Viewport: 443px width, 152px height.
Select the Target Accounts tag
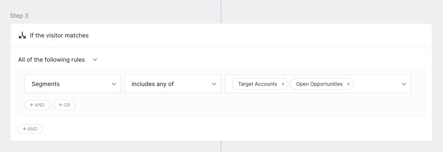(258, 84)
